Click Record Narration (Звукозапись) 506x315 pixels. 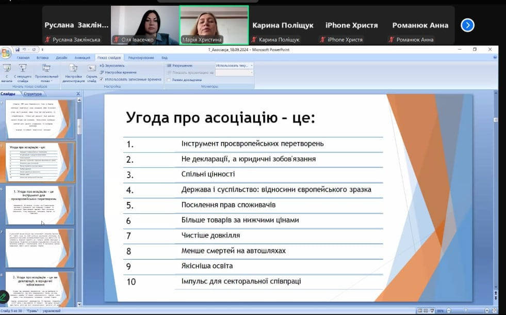(113, 66)
